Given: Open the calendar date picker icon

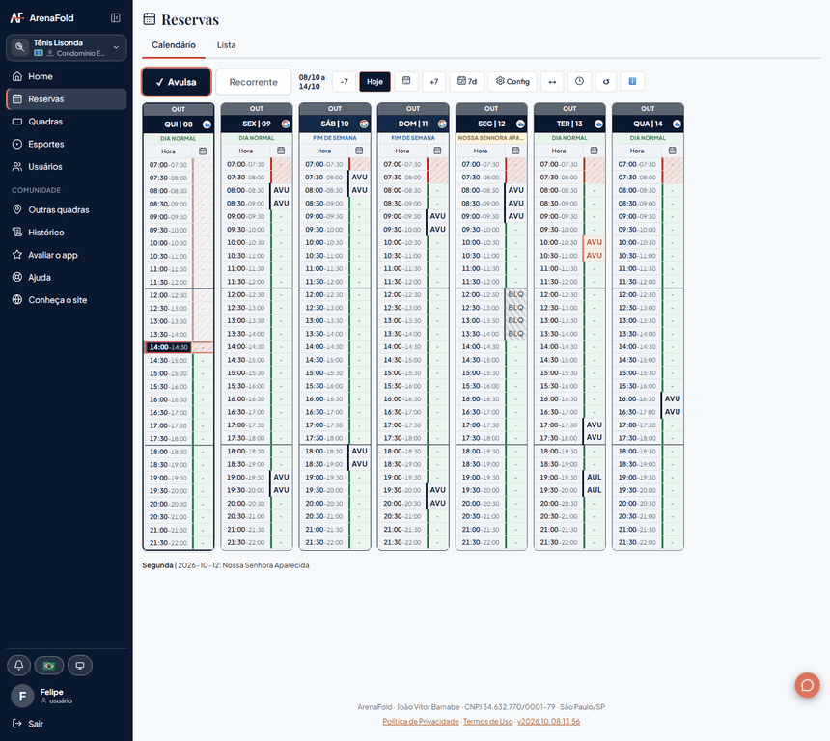Looking at the screenshot, I should tap(406, 81).
